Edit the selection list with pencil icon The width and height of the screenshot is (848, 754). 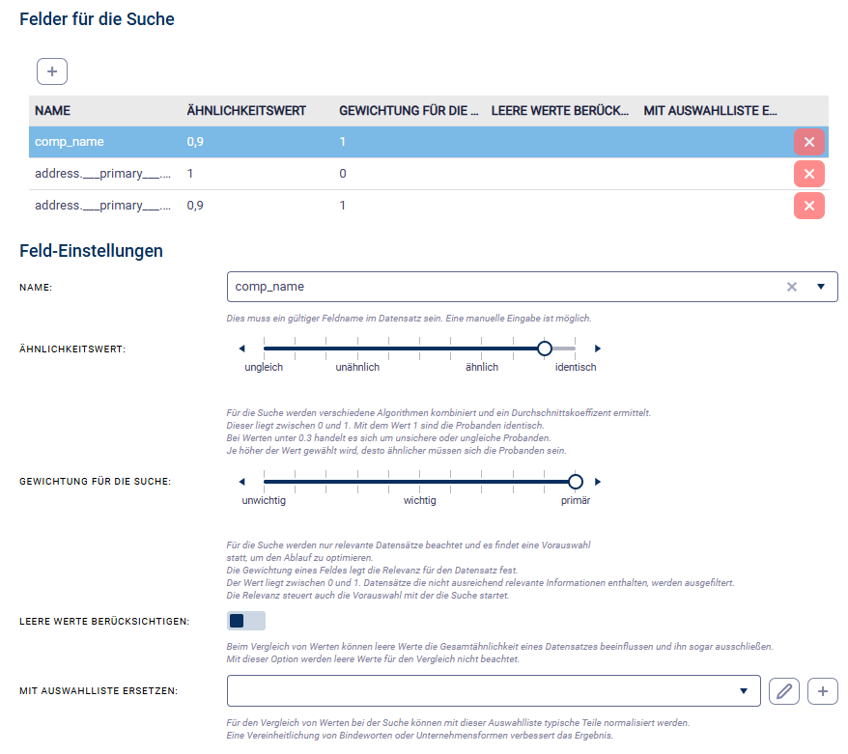tap(784, 691)
